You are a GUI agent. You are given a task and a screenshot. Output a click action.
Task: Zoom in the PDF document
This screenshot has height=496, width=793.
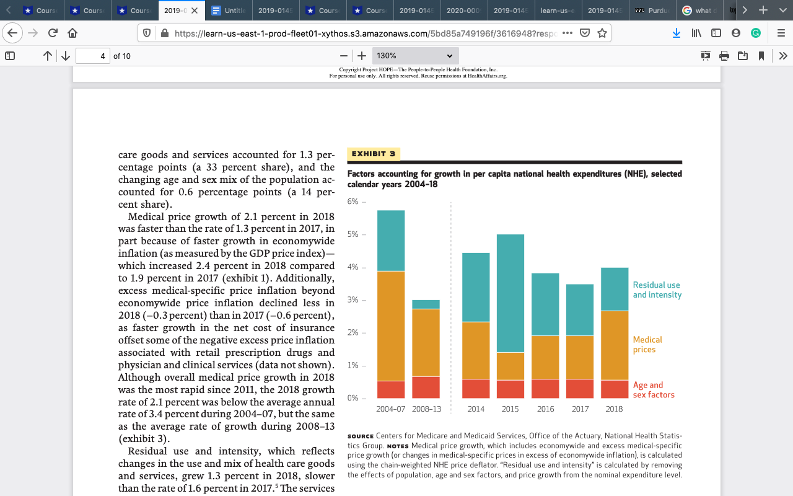(x=362, y=56)
